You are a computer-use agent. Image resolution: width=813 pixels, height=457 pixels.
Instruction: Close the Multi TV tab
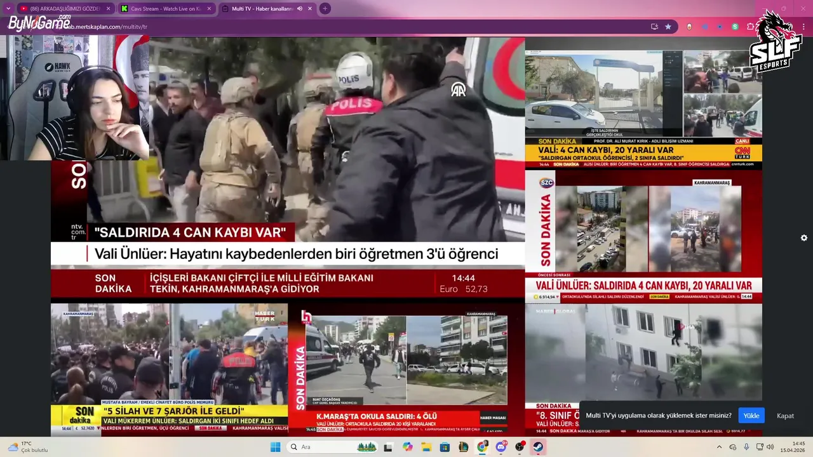pyautogui.click(x=310, y=9)
